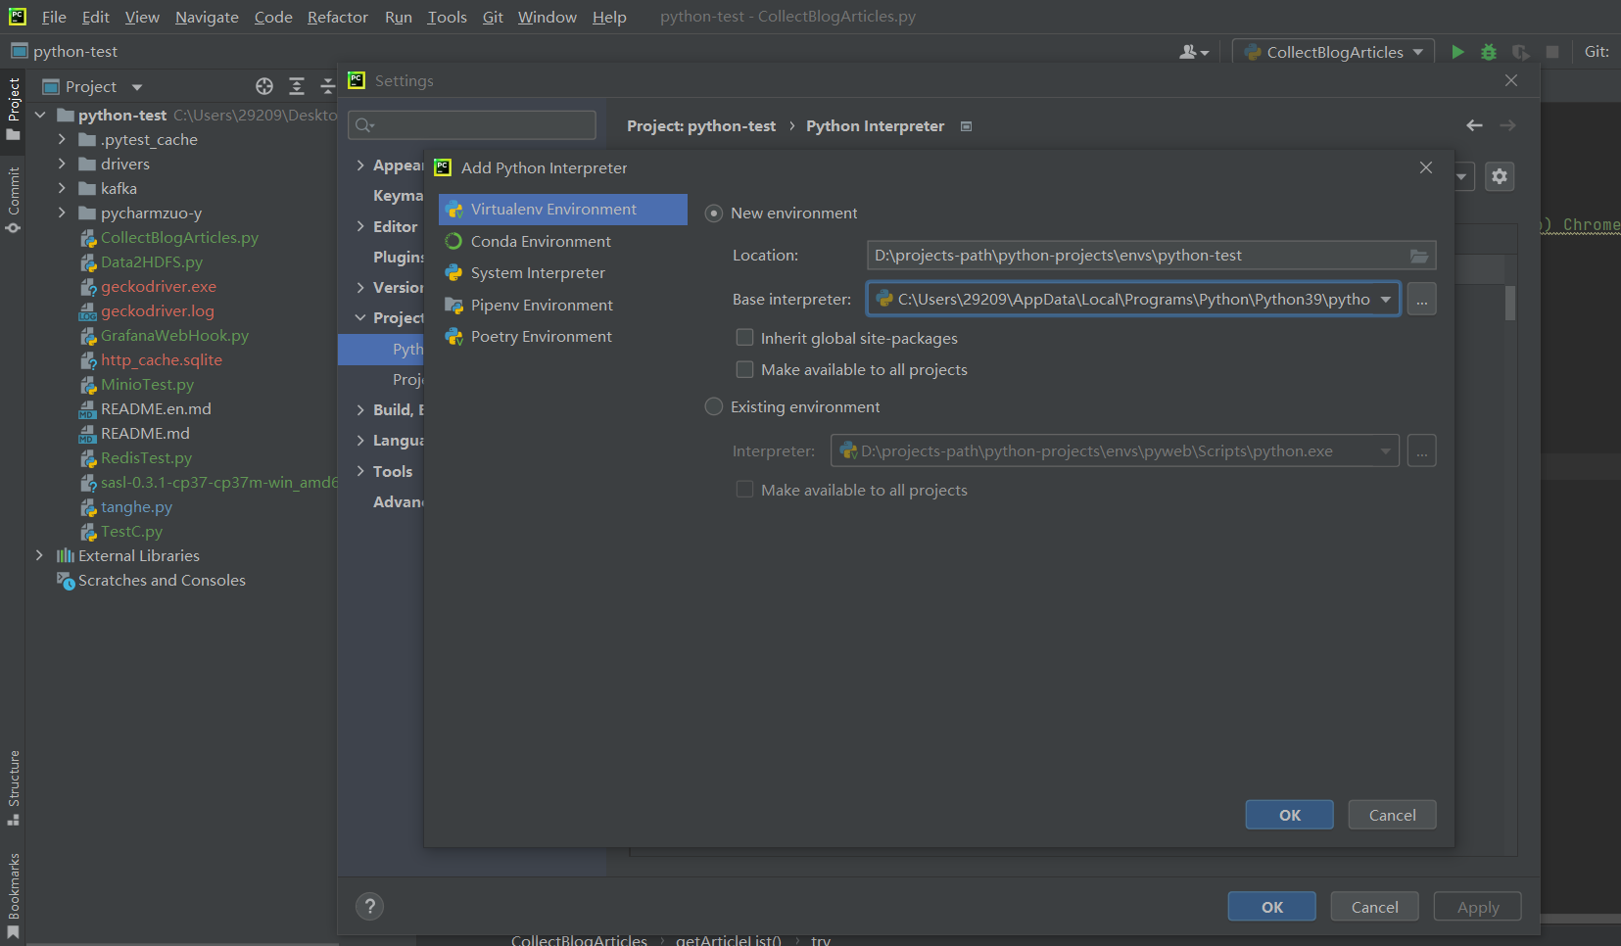Open CollectBlogArticles run configuration dropdown

pyautogui.click(x=1333, y=52)
